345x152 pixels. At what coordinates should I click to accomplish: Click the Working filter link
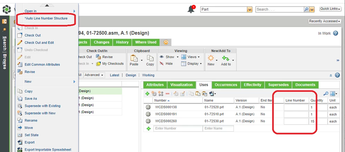148,75
